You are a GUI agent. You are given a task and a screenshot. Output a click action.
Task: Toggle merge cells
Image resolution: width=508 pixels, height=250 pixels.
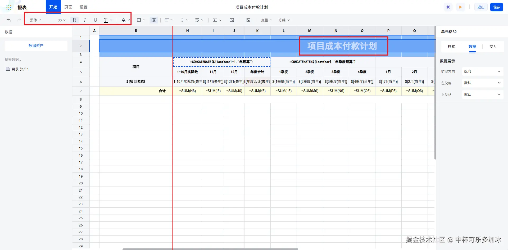(154, 20)
